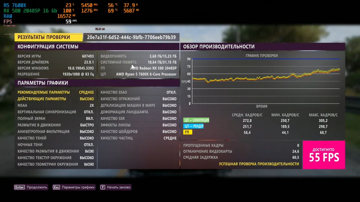Click the GPU average value 56,4
Screen dimensions: 360x202
[247, 132]
